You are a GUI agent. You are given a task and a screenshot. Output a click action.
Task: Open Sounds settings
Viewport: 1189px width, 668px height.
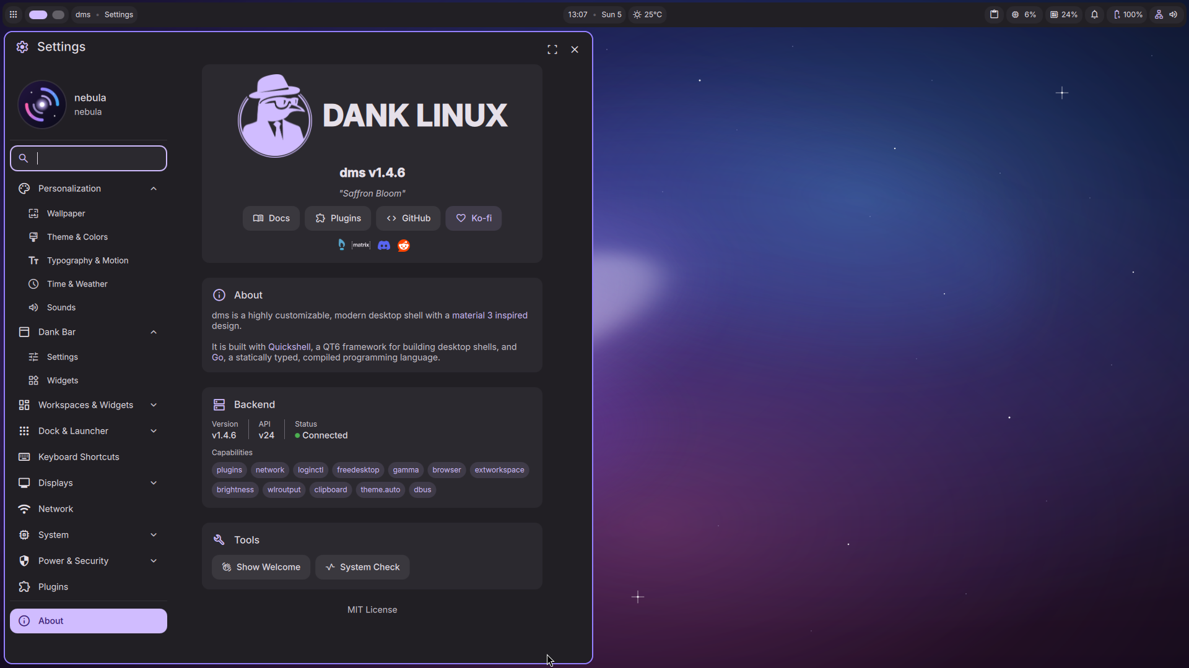pos(89,307)
